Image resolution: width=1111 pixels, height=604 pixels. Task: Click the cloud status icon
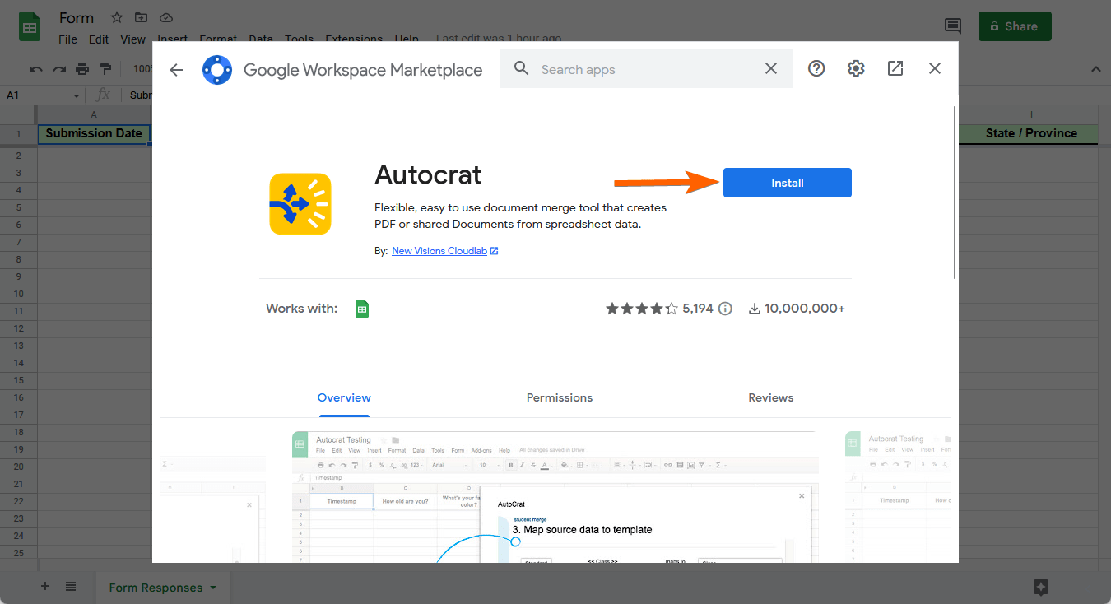coord(166,17)
